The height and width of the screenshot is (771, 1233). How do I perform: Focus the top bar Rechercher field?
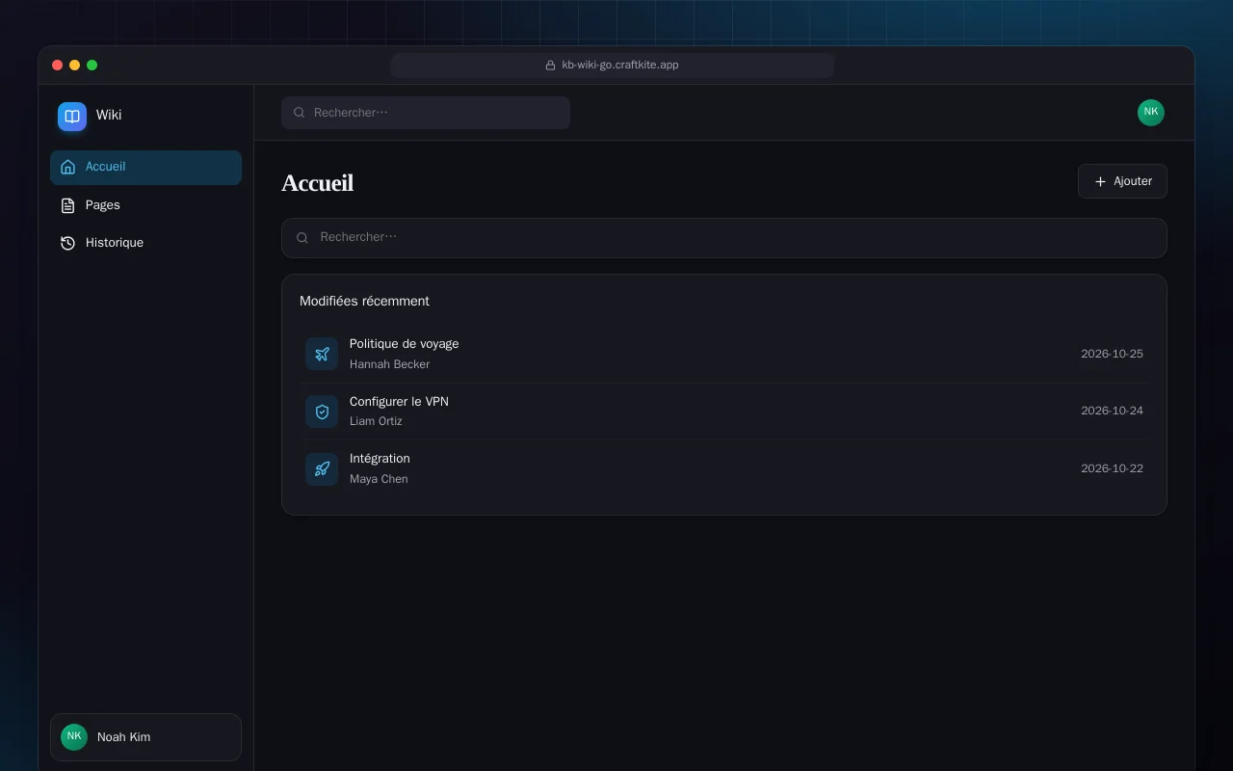426,113
